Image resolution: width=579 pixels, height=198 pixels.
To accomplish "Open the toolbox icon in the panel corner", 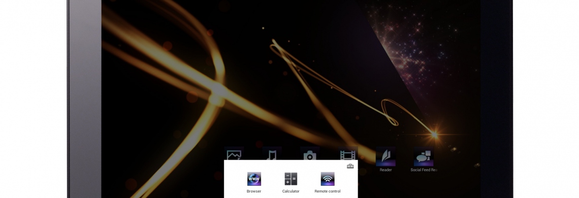I will [350, 166].
